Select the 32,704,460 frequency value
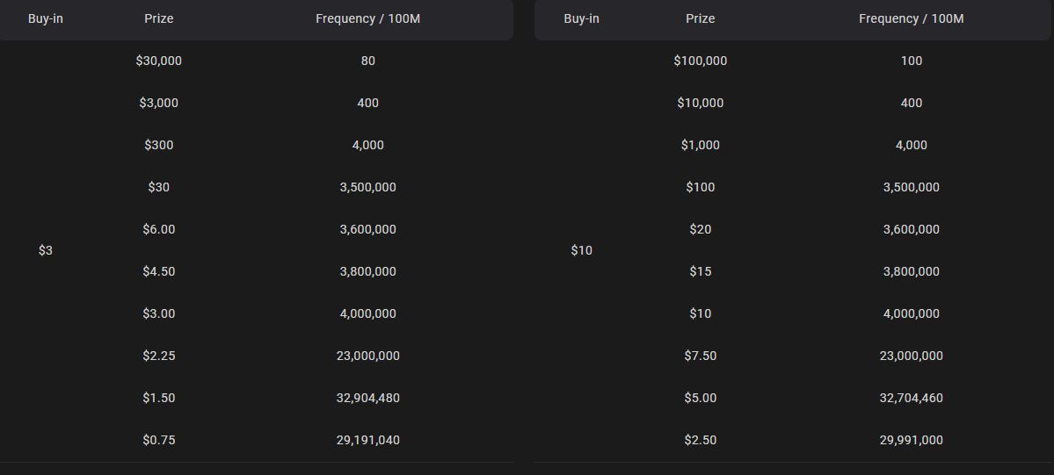The height and width of the screenshot is (475, 1054). pos(912,398)
